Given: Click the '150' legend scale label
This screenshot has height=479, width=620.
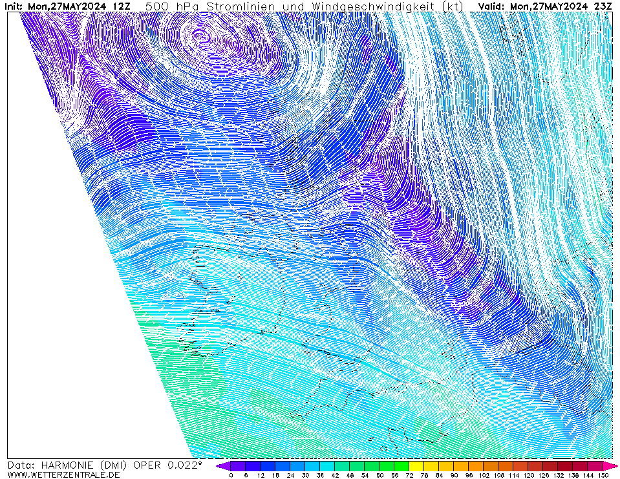Looking at the screenshot, I should 603,475.
